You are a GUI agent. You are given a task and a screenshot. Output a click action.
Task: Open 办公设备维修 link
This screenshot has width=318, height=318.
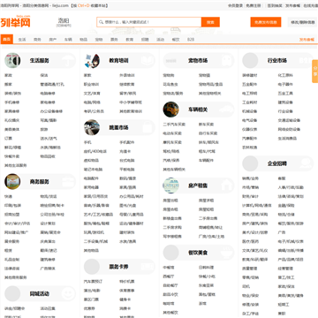[x=51, y=111]
